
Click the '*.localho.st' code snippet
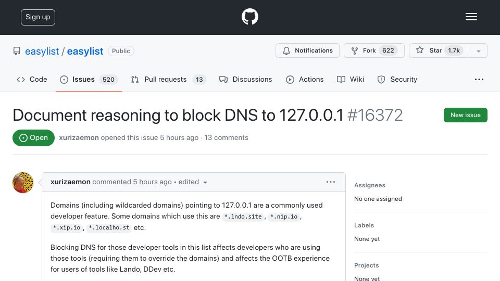(109, 228)
